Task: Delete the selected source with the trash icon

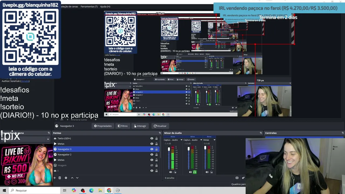Action: click(60, 178)
